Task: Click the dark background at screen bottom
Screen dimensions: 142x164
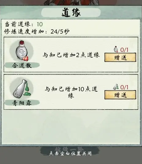Action: (71, 160)
